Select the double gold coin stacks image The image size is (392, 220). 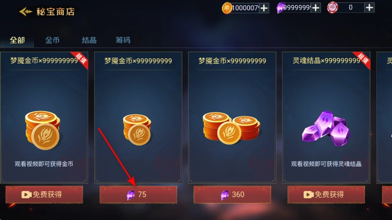(x=232, y=128)
